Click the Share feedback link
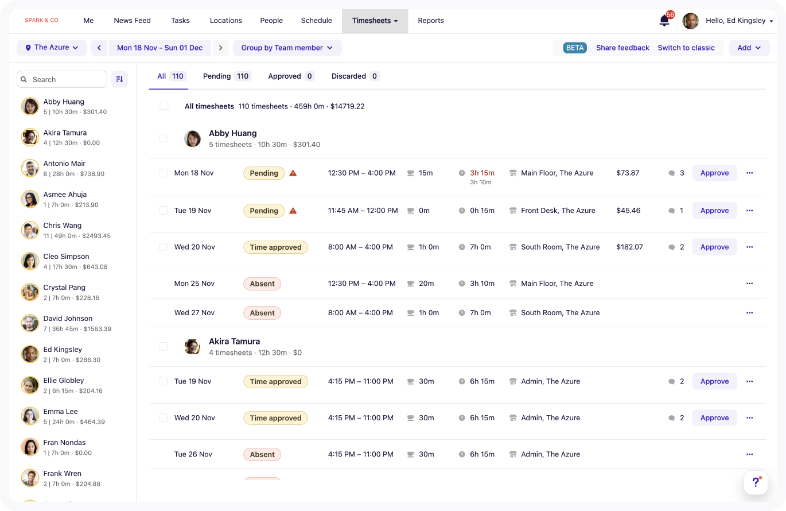This screenshot has height=511, width=786. pos(622,48)
